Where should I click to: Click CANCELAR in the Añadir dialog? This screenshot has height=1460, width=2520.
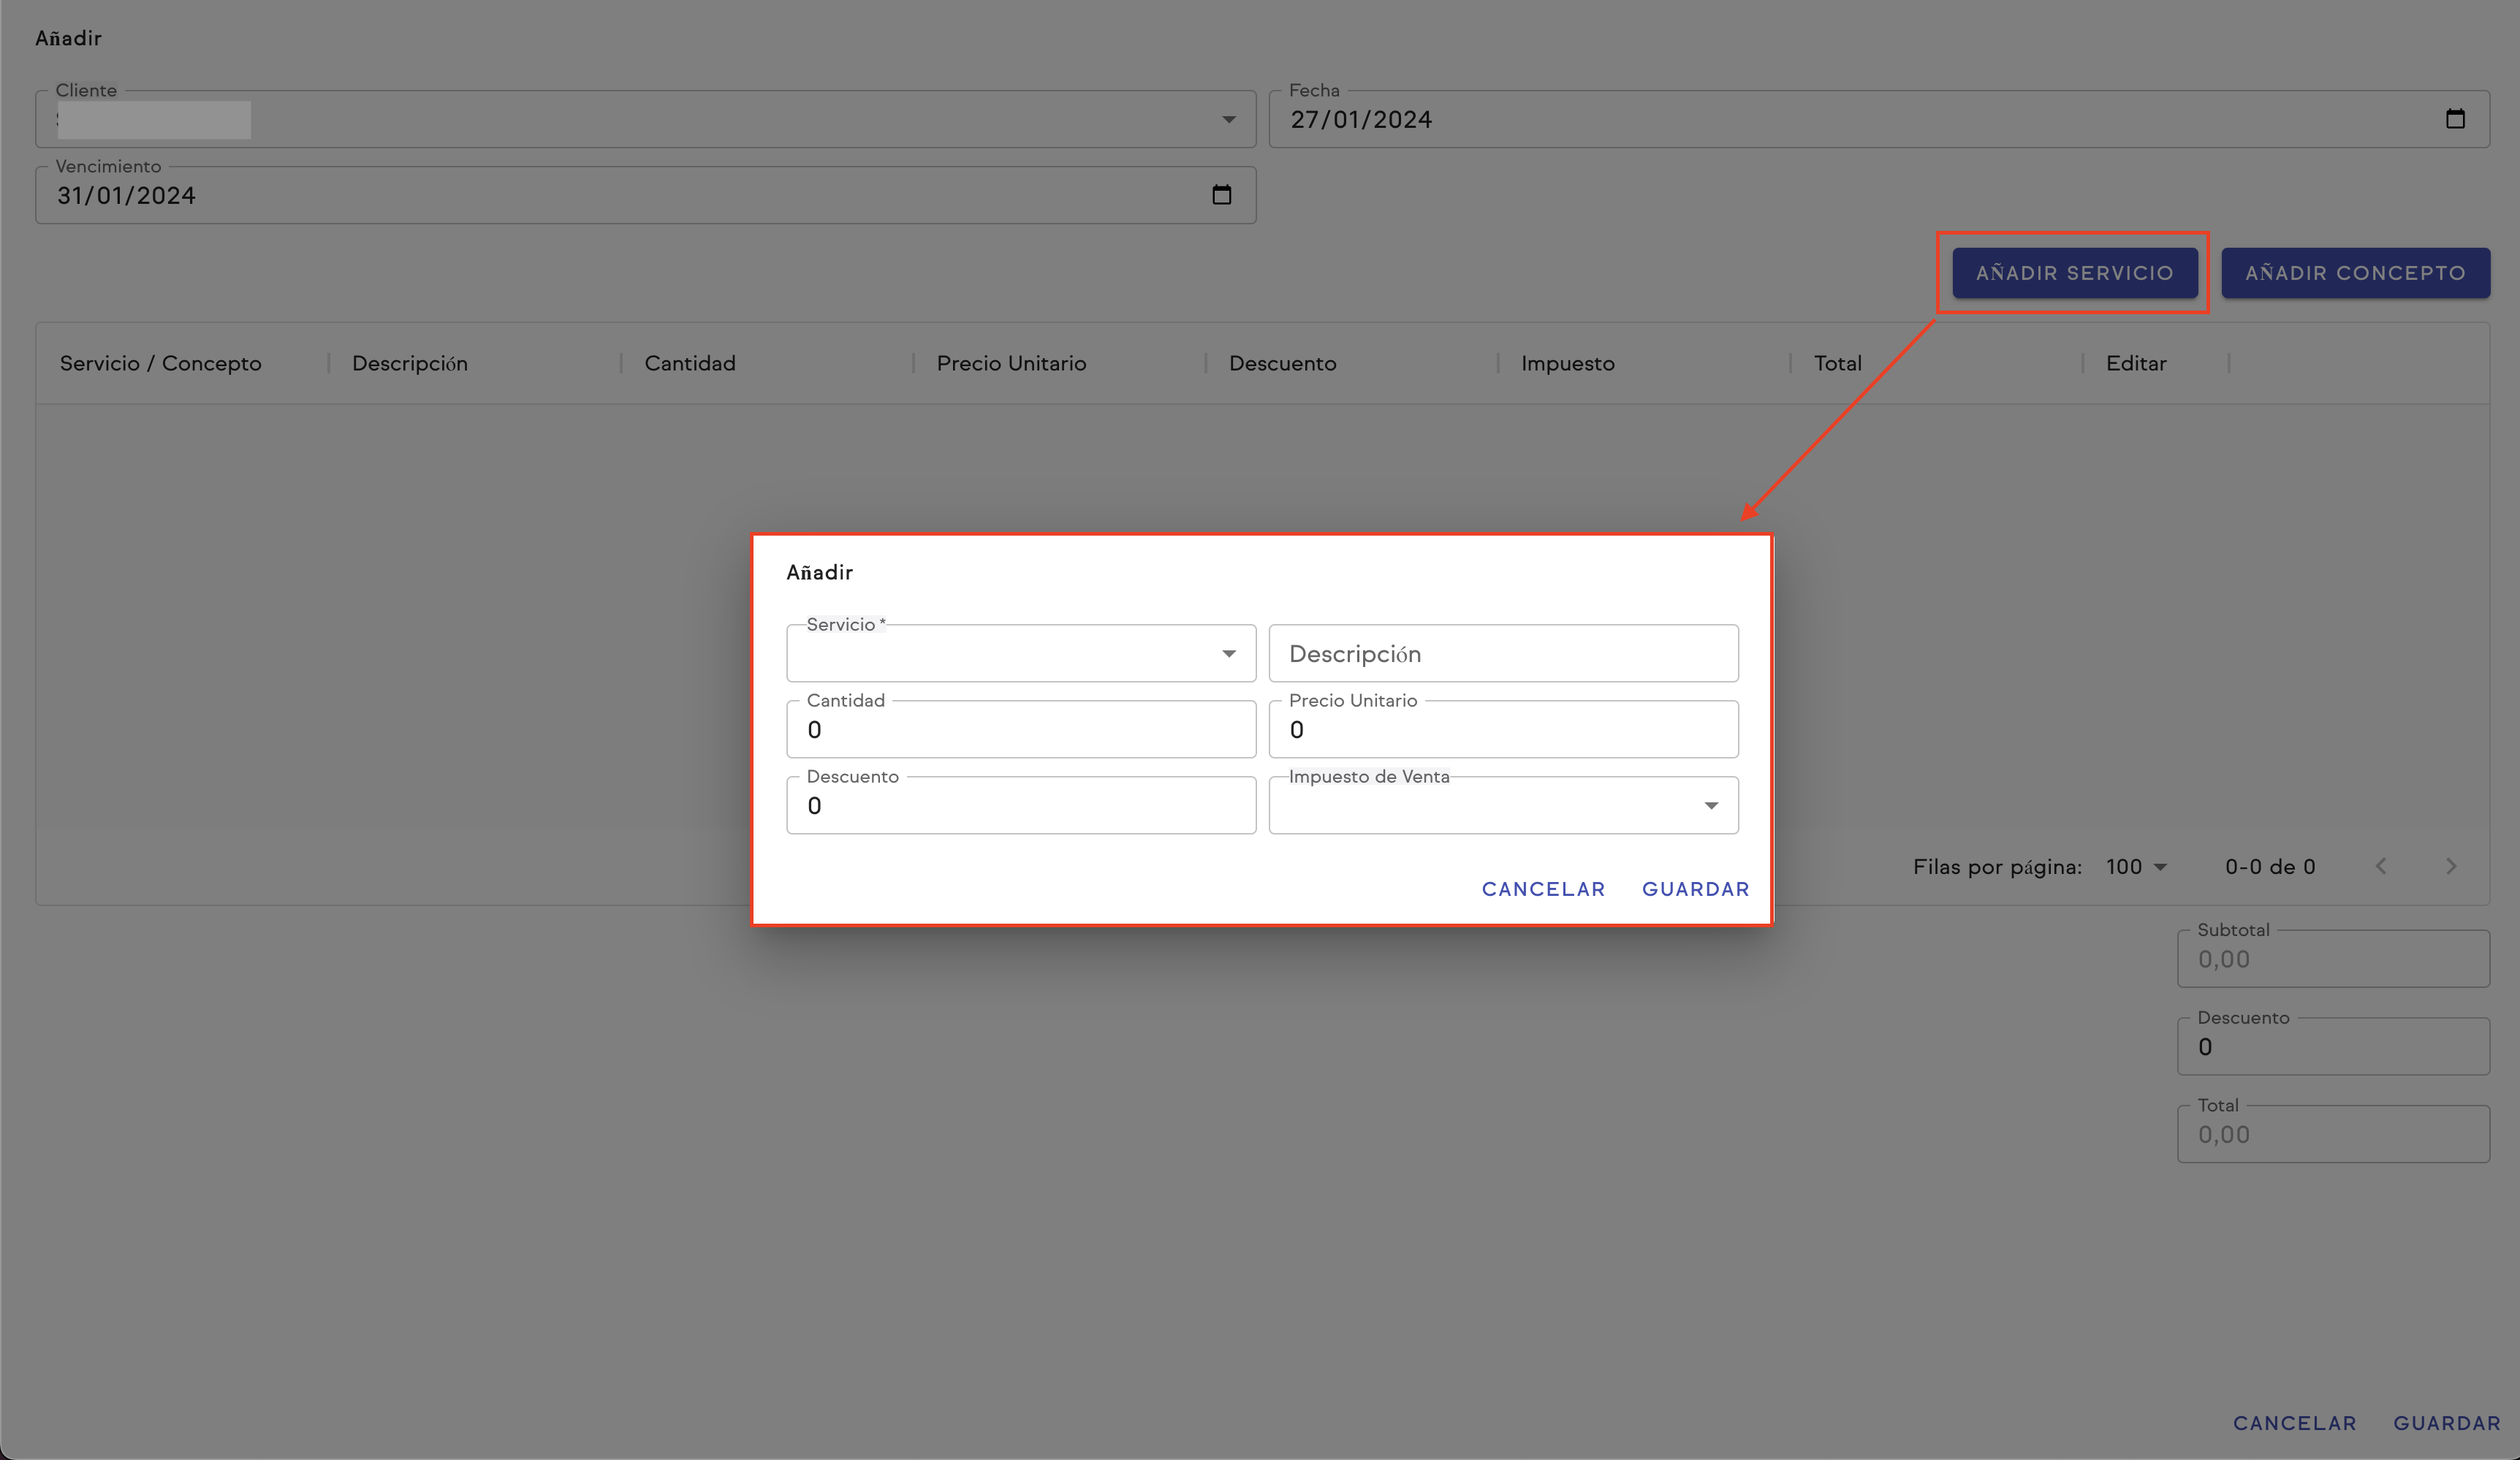(x=1543, y=889)
